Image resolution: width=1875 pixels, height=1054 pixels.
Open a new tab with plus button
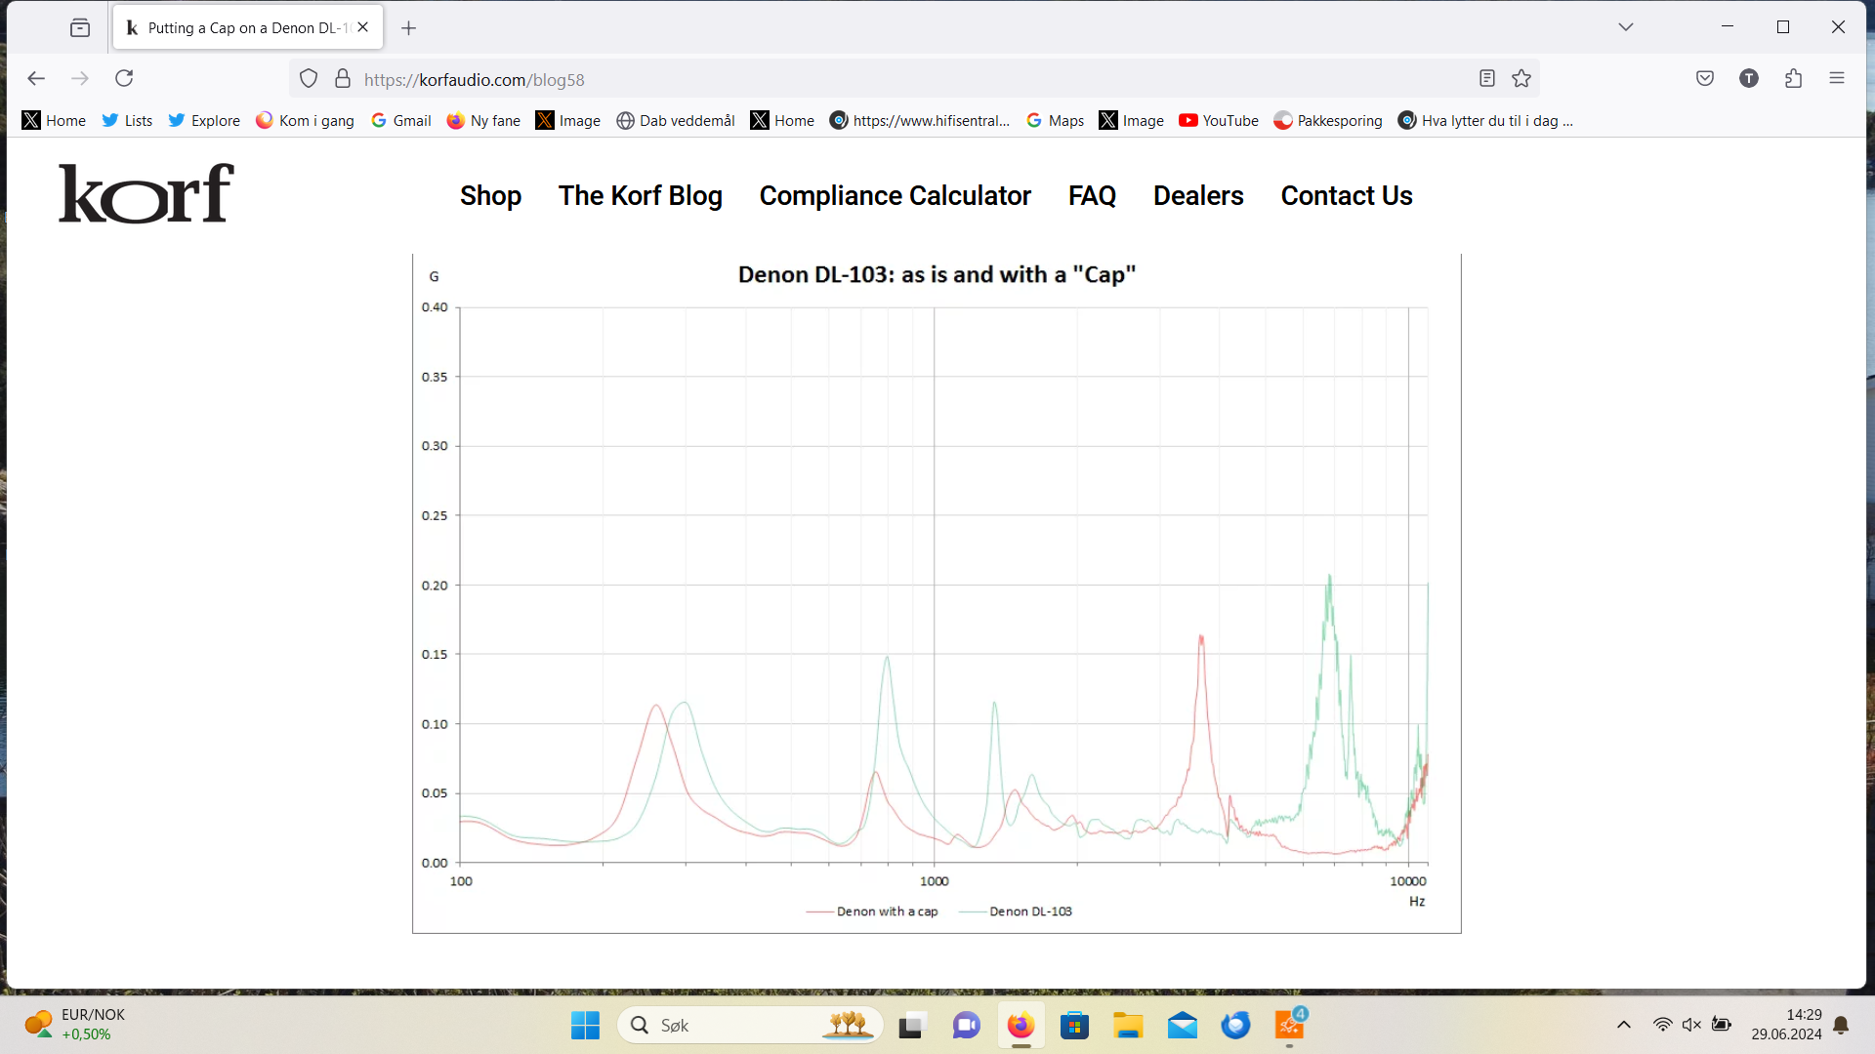coord(409,28)
